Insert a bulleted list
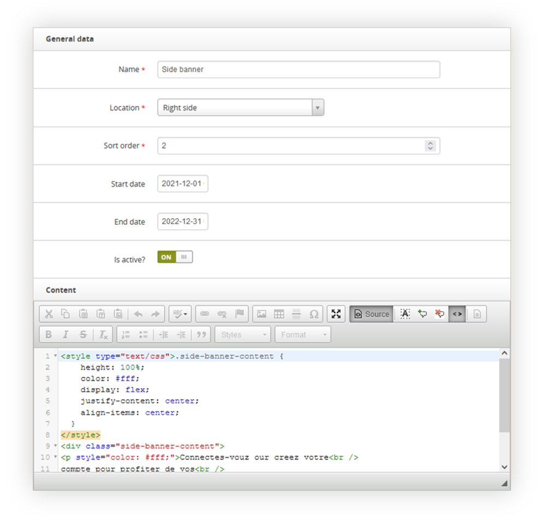Viewport: 540px width, 524px height. [x=143, y=335]
